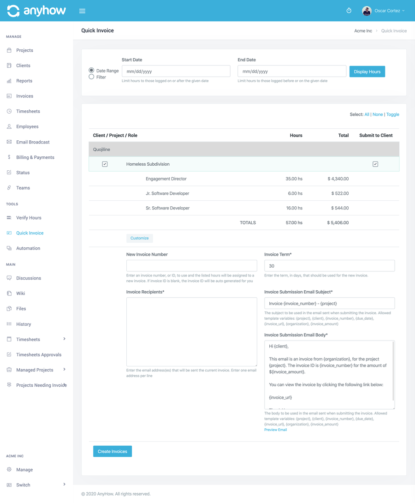
Task: Click the New Invoice Number field
Action: (x=192, y=266)
